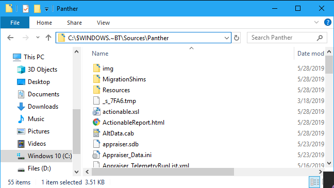Click navigation pane scroll down arrow

click(76, 172)
